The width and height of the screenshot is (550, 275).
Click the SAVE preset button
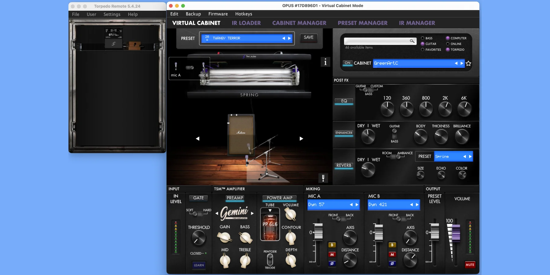click(308, 38)
